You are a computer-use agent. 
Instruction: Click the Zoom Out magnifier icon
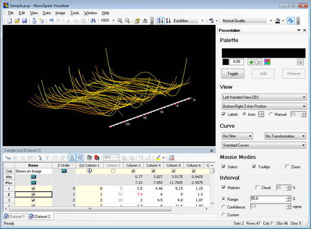[x=128, y=20]
